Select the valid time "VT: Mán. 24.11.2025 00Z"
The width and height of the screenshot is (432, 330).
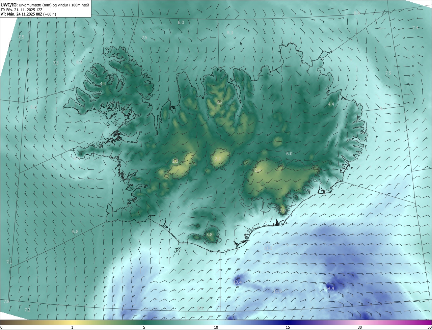click(21, 14)
